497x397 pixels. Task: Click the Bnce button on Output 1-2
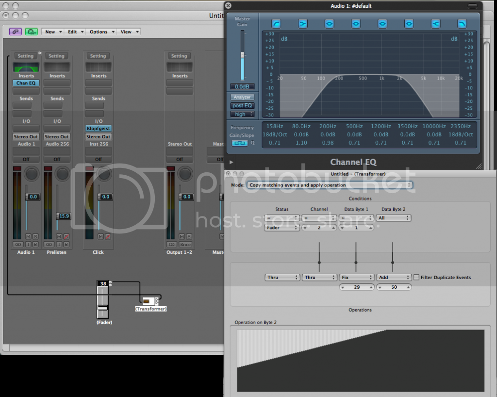coord(185,244)
